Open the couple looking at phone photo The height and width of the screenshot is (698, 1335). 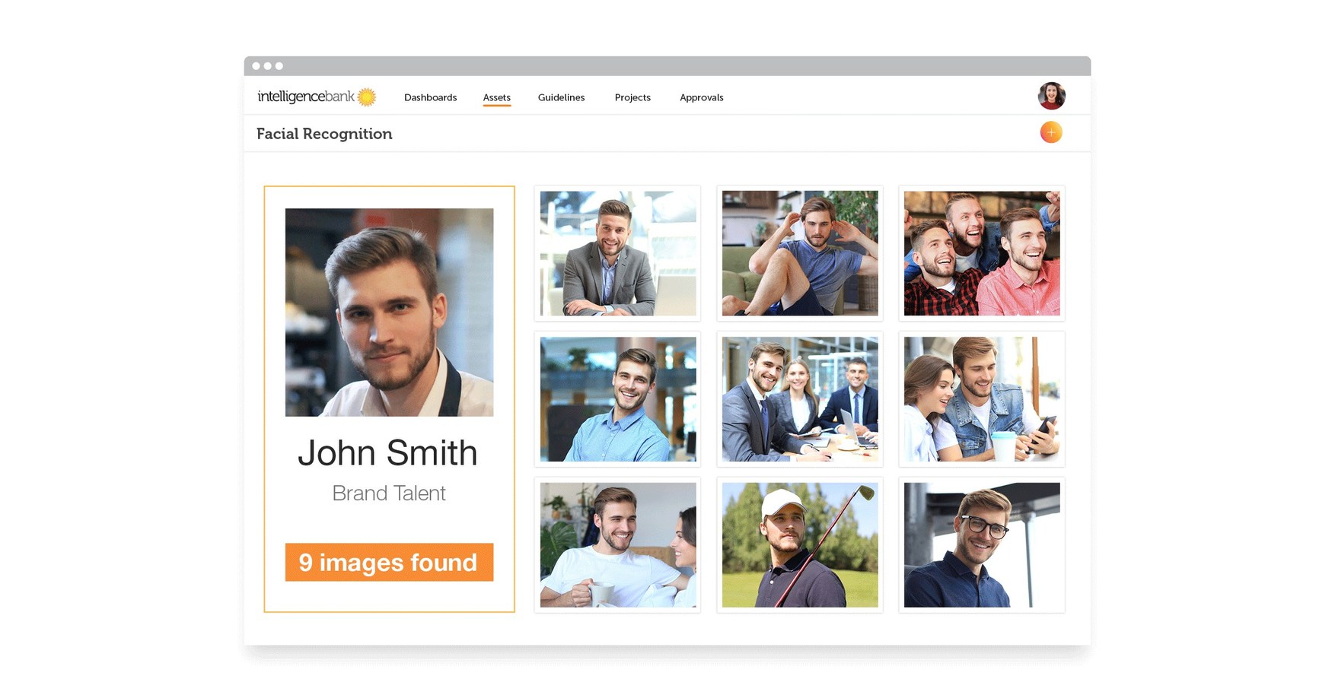point(981,399)
